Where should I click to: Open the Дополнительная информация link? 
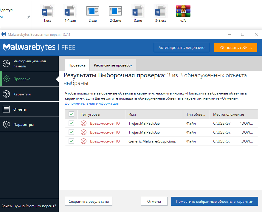(92, 103)
